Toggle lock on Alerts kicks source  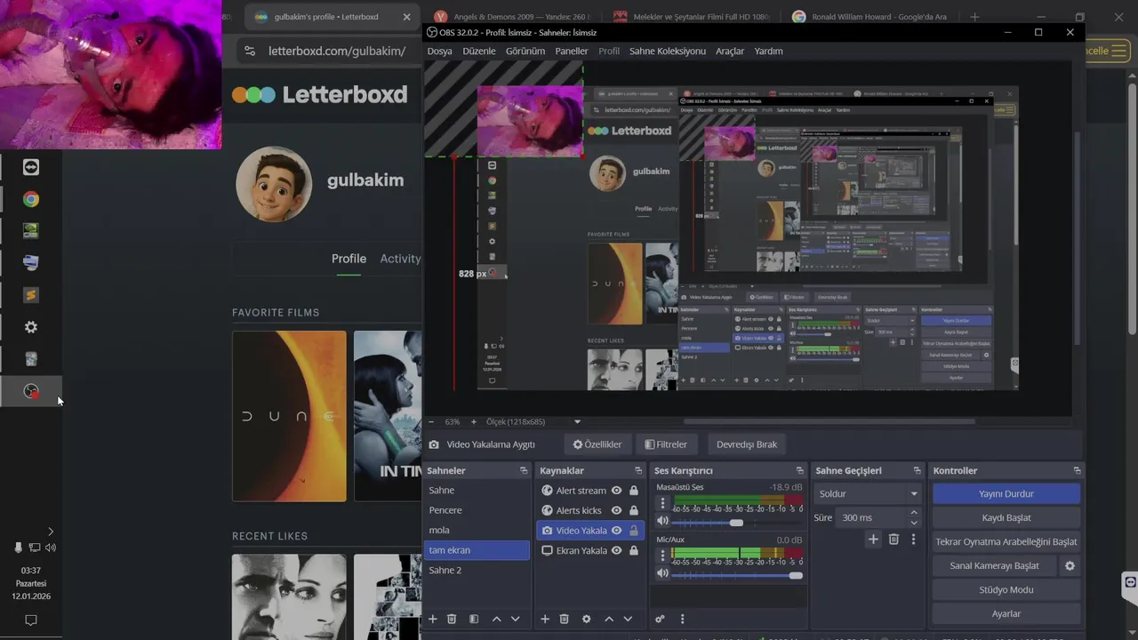(x=633, y=510)
